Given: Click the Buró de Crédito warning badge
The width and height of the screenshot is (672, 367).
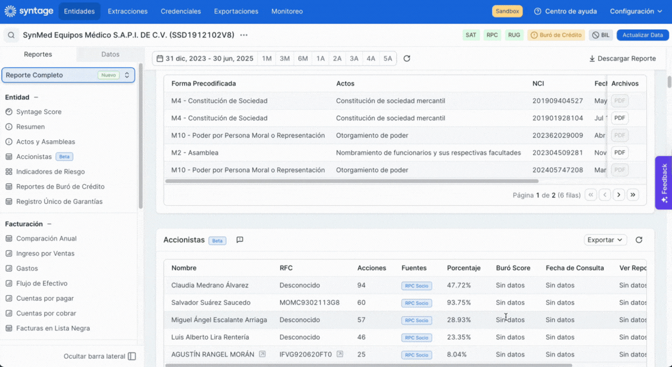Looking at the screenshot, I should click(556, 35).
